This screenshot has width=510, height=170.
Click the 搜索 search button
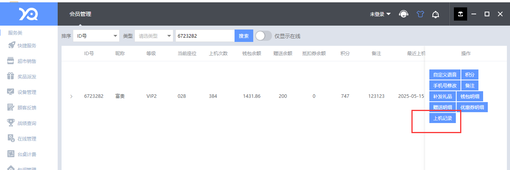point(244,36)
